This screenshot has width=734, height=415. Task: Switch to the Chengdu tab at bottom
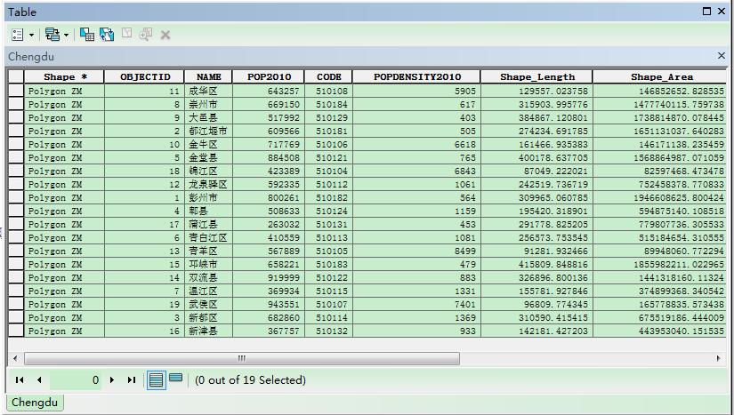click(35, 403)
